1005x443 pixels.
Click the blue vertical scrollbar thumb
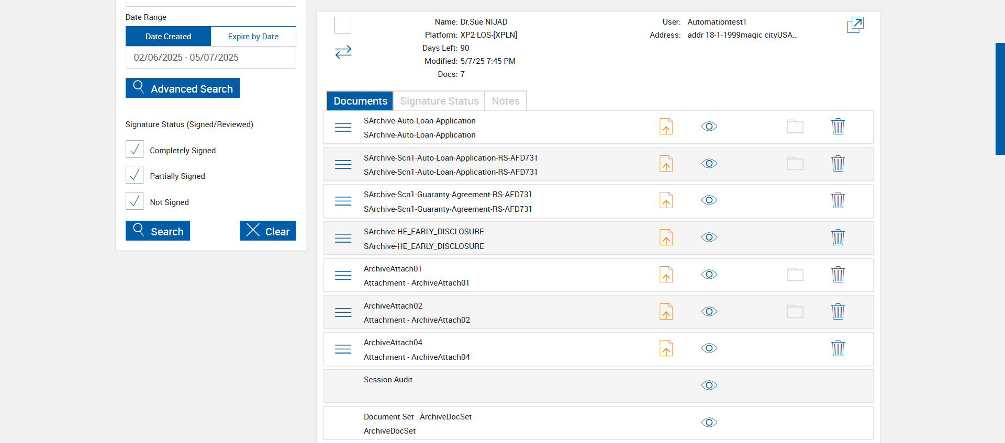coord(1000,99)
